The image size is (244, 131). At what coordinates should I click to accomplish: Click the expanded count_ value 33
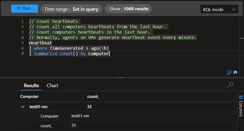(x=73, y=125)
